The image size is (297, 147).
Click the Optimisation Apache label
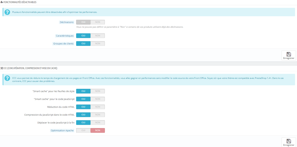(62, 130)
